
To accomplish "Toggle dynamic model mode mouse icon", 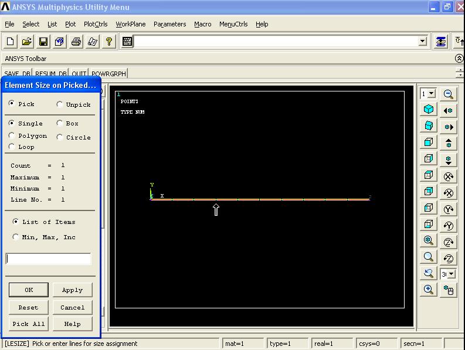I will point(448,290).
